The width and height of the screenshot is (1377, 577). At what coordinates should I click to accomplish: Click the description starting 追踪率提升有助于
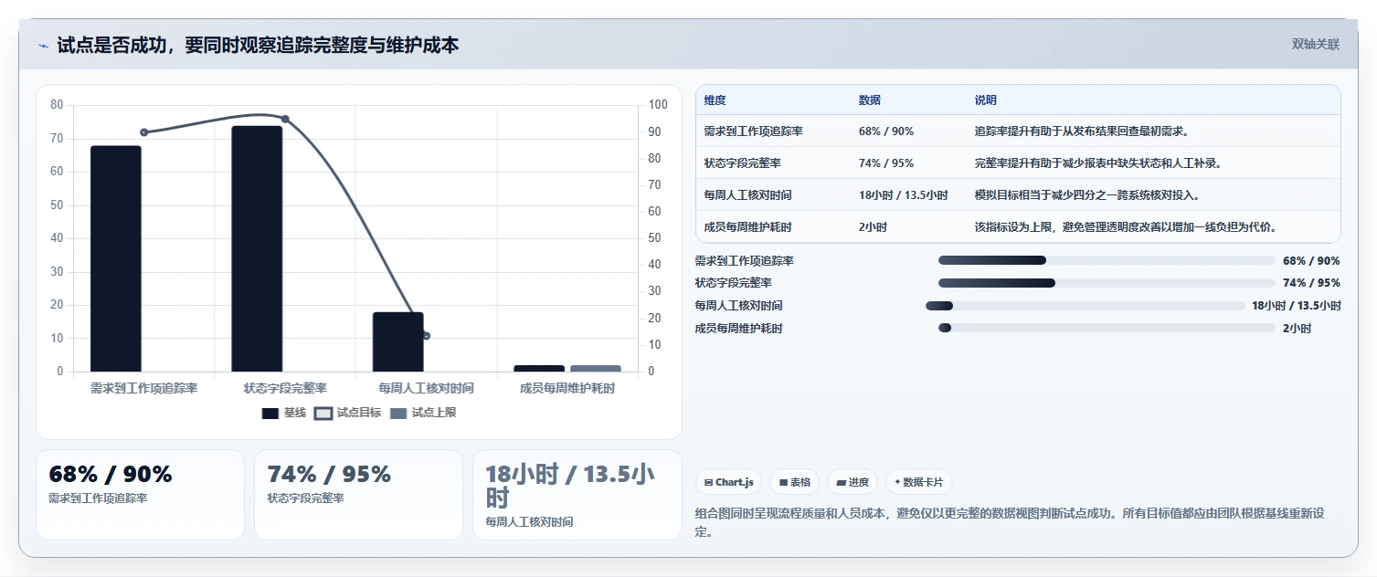pos(1082,131)
